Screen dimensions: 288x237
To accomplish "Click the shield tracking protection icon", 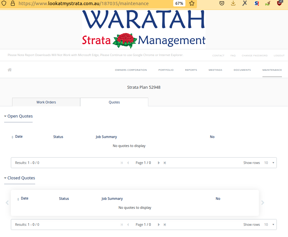I will tap(4, 3).
